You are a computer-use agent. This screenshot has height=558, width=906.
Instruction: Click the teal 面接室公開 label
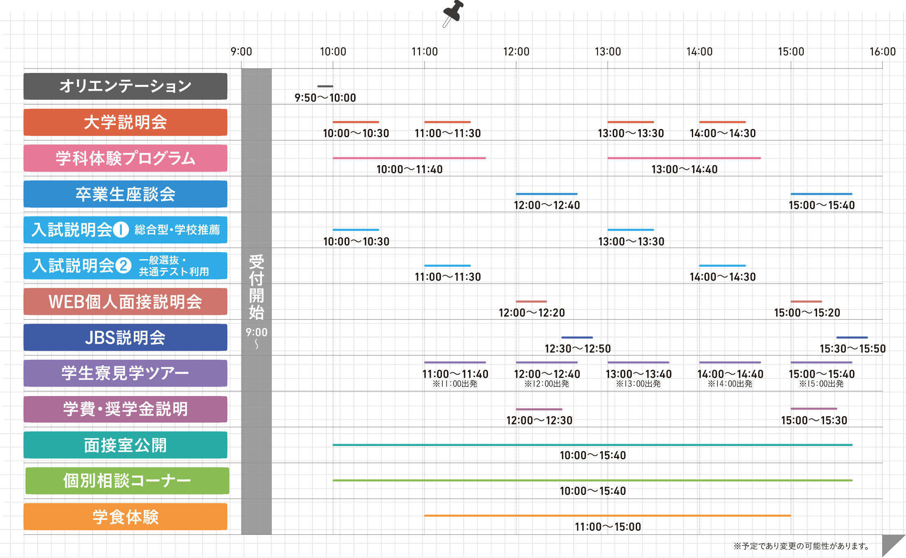pyautogui.click(x=125, y=445)
